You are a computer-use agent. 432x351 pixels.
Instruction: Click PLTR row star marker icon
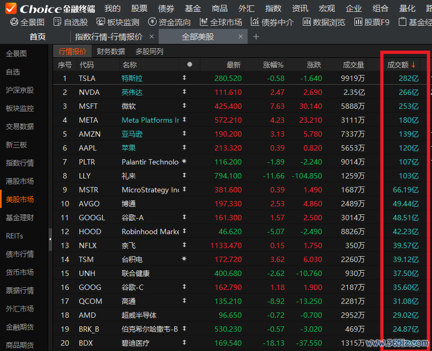pyautogui.click(x=184, y=161)
